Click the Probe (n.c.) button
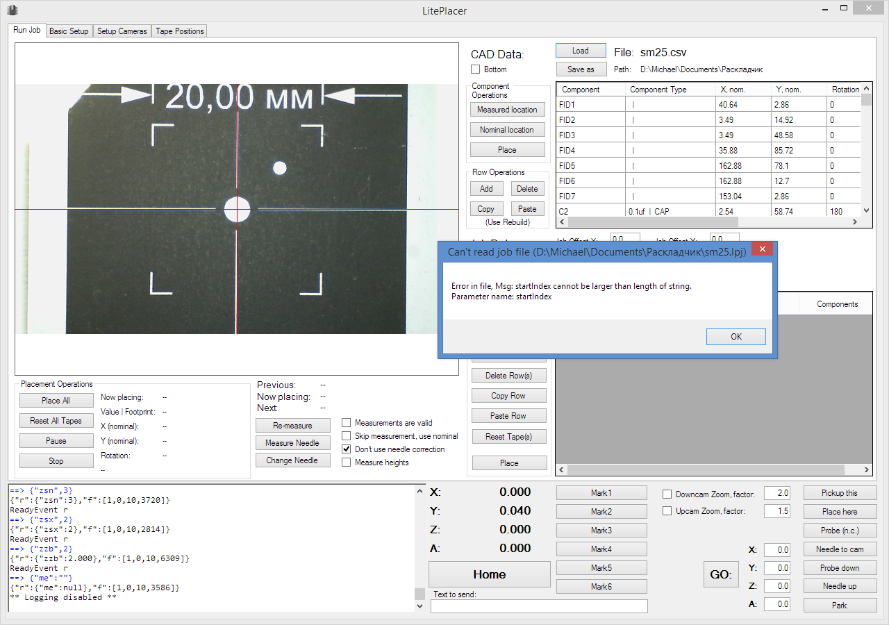 [x=840, y=531]
